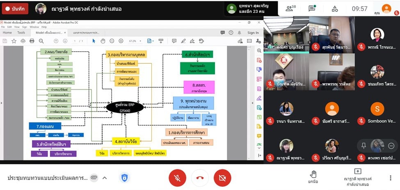Open the Acrobat zoom level 67.2% dropdown
Screen dimensions: 400x190
[135, 41]
